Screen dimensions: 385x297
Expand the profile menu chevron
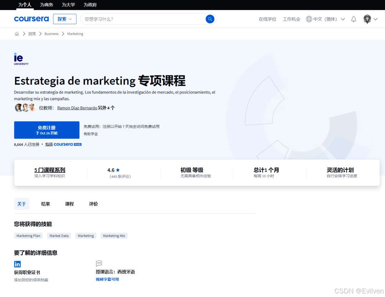pos(375,19)
